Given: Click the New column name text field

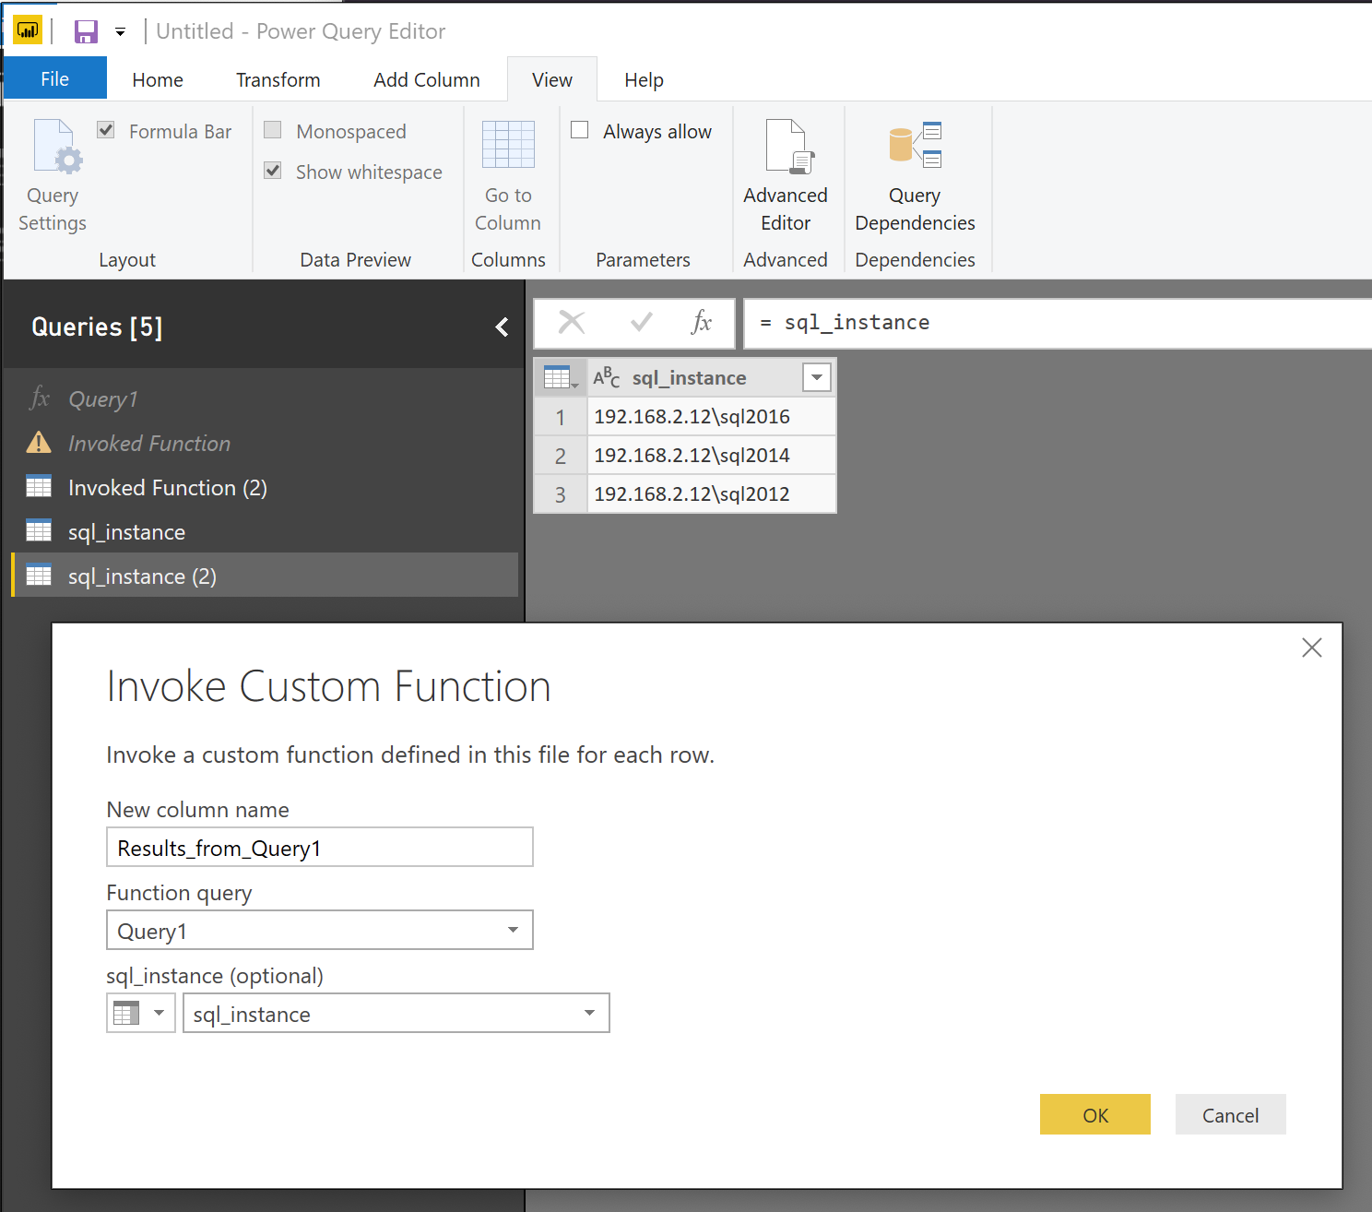Looking at the screenshot, I should [320, 847].
